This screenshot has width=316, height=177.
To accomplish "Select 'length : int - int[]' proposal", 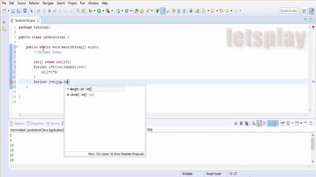I will tap(96, 89).
